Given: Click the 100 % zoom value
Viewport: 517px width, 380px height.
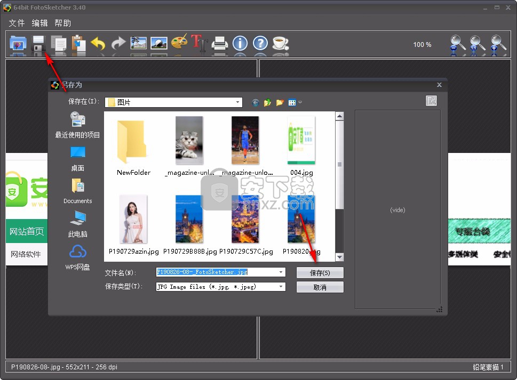Looking at the screenshot, I should point(422,44).
